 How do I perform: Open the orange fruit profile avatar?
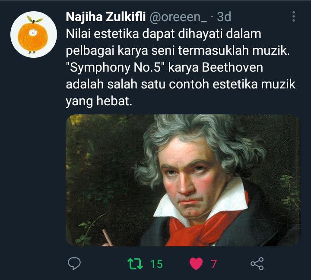point(34,35)
